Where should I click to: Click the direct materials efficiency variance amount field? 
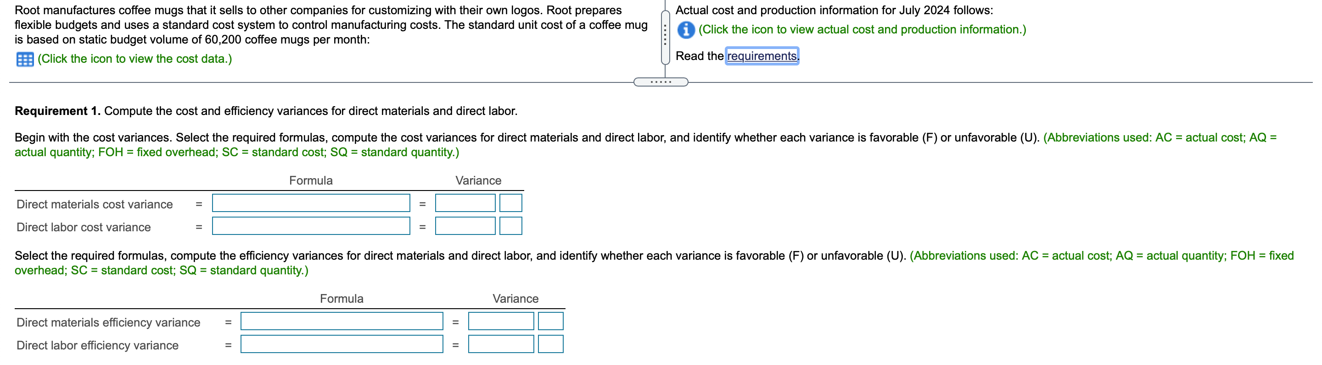501,321
